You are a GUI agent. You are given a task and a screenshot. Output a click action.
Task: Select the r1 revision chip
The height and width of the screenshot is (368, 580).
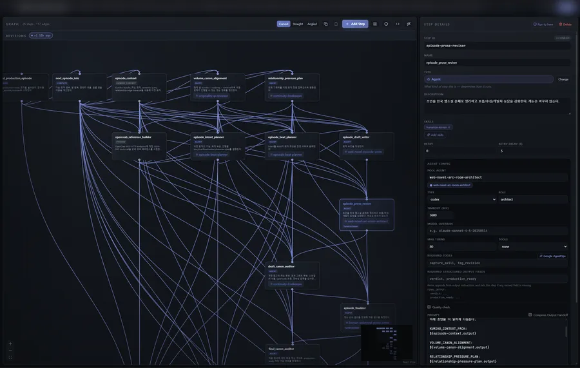pos(41,35)
